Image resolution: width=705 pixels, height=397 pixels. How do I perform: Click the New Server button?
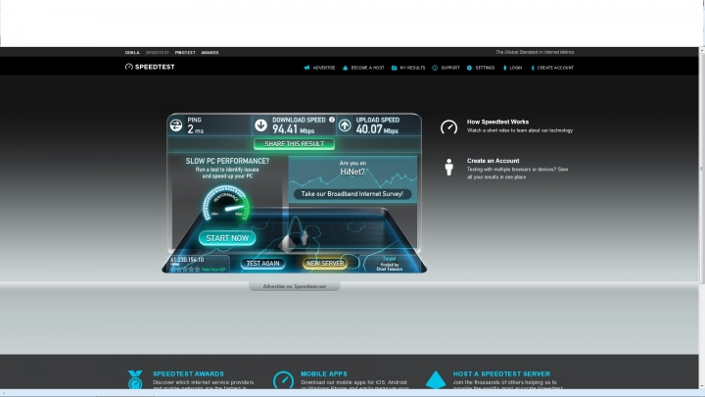tap(325, 264)
